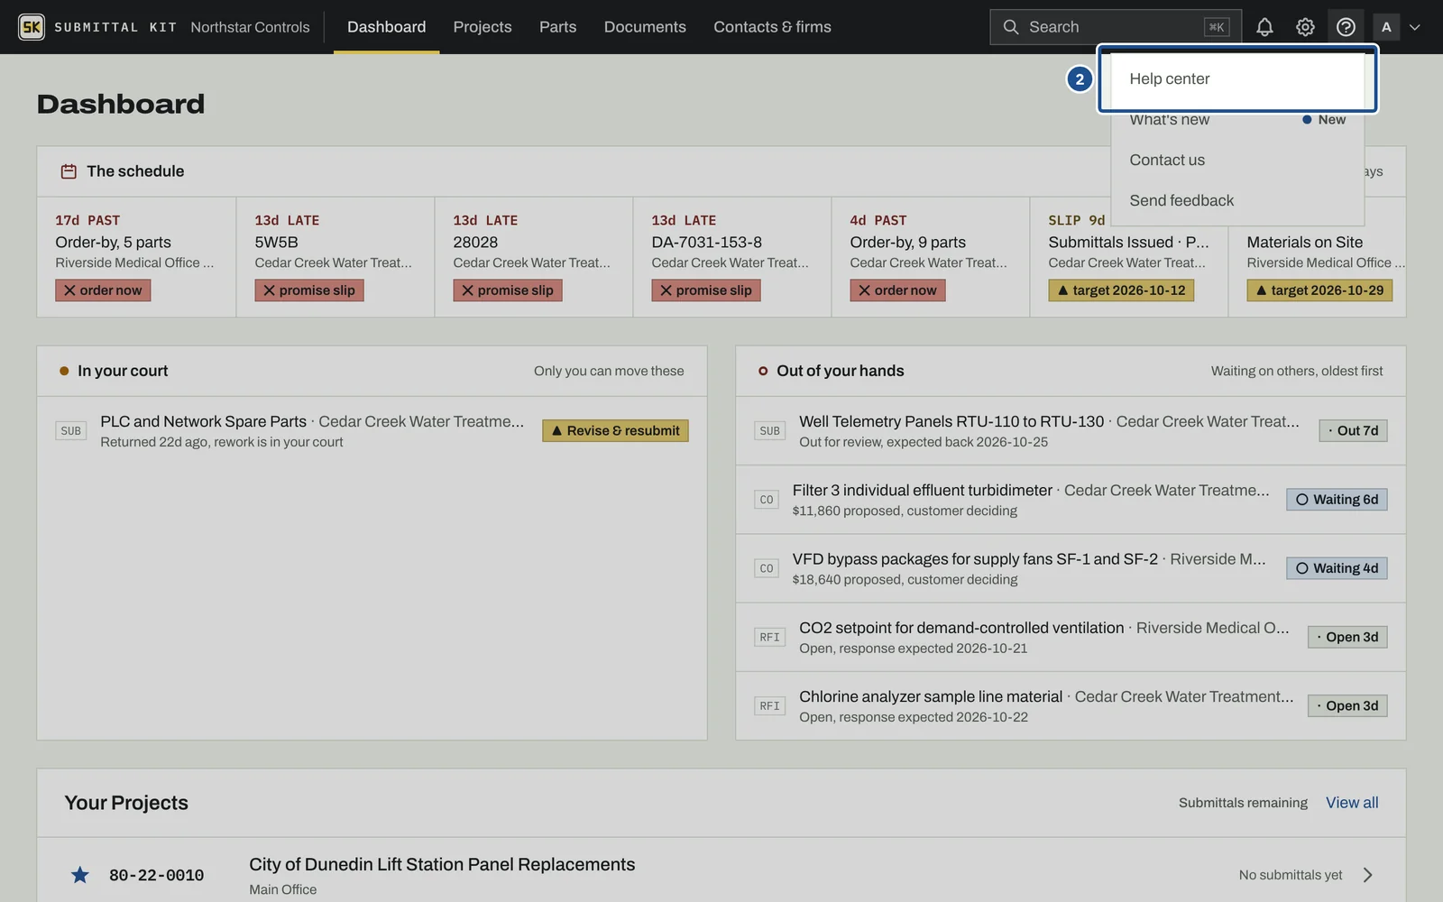
Task: Click the SK Submittal Kit logo icon
Action: coord(32,27)
